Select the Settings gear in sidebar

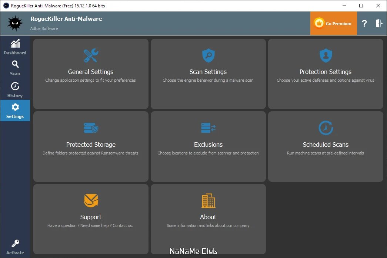click(15, 107)
